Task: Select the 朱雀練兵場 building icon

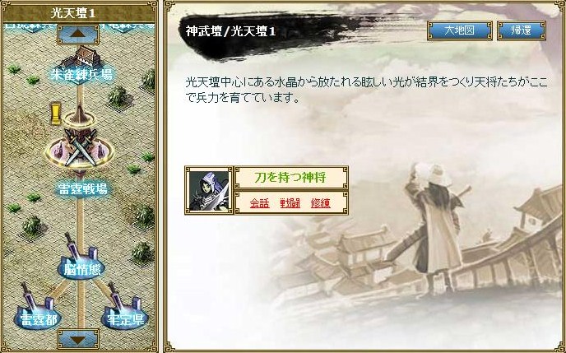Action: click(81, 56)
